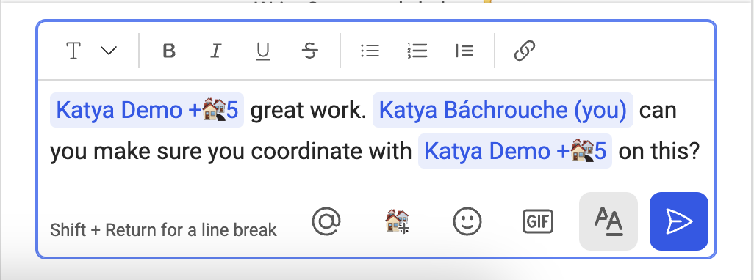Insert a bulleted list
Screen dimensions: 754x280
(370, 51)
